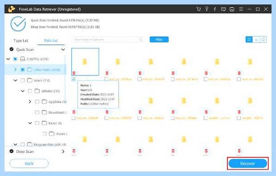This screenshot has width=276, height=176.
Task: Click the folder icon beside Downloads
Action: pyautogui.click(x=44, y=112)
